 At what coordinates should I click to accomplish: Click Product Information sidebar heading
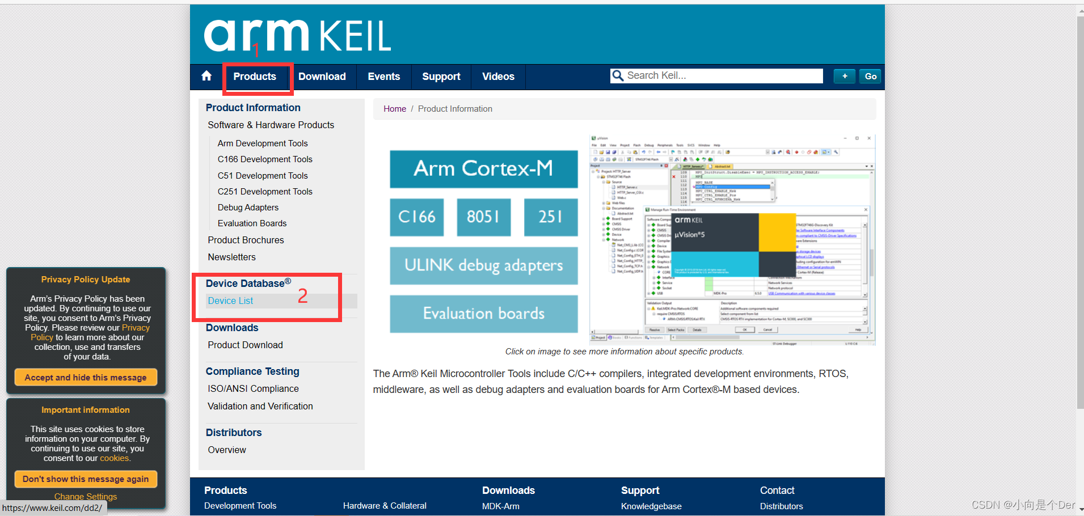pyautogui.click(x=253, y=108)
